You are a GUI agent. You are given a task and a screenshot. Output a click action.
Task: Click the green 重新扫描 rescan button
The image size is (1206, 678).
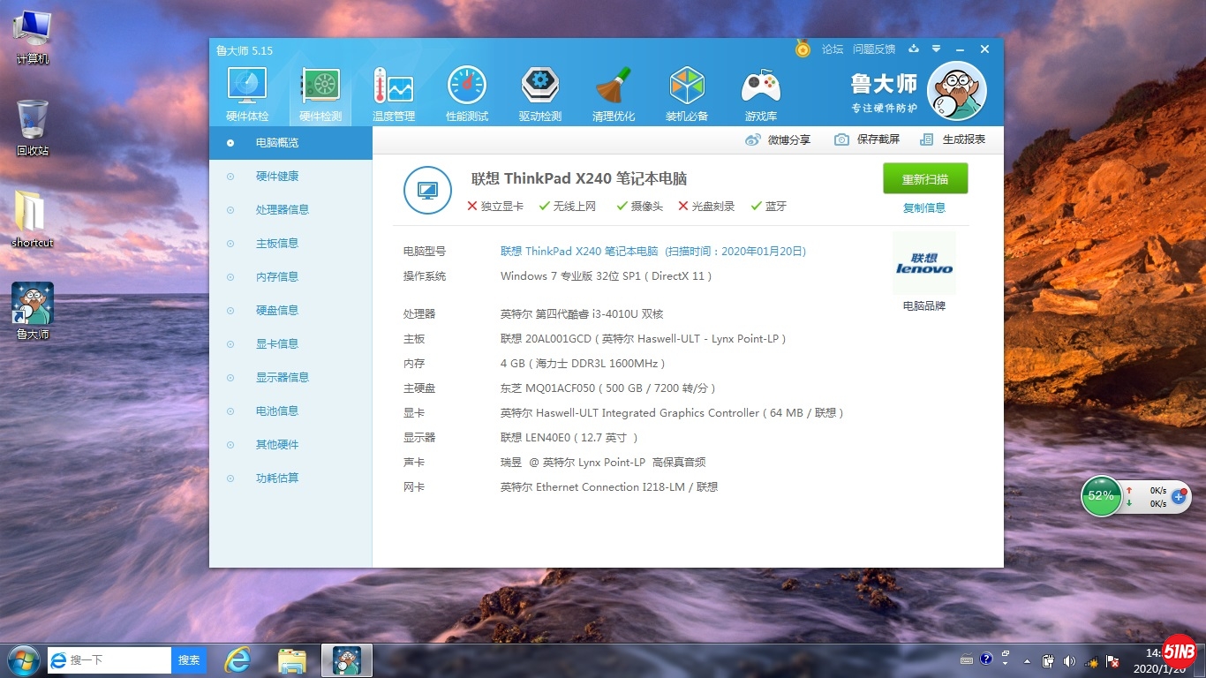(925, 179)
